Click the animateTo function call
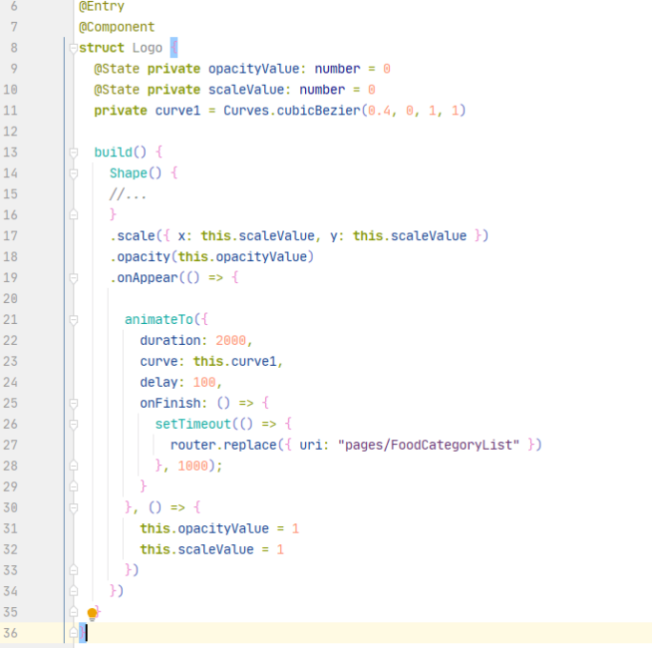This screenshot has width=652, height=648. point(159,319)
